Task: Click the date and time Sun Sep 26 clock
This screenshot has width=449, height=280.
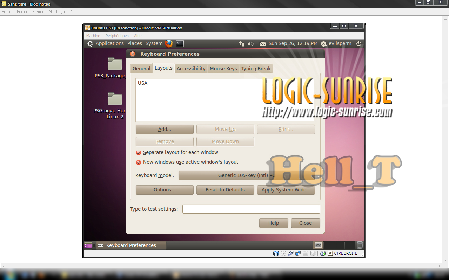Action: coord(293,44)
